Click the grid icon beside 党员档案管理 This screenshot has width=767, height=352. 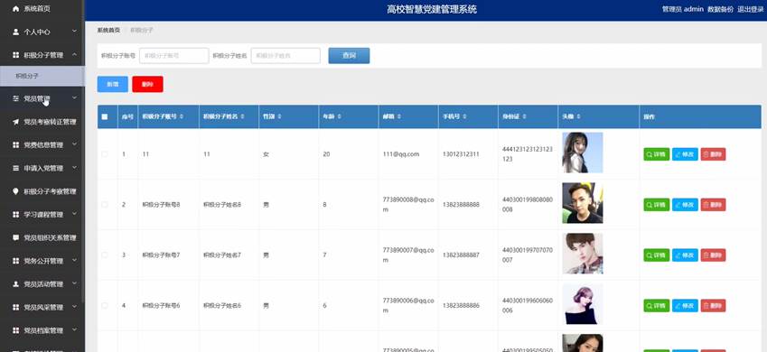(15, 330)
